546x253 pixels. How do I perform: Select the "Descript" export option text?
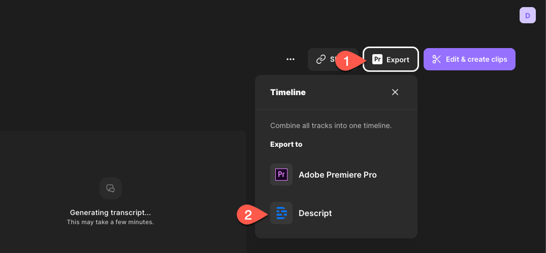tap(315, 213)
